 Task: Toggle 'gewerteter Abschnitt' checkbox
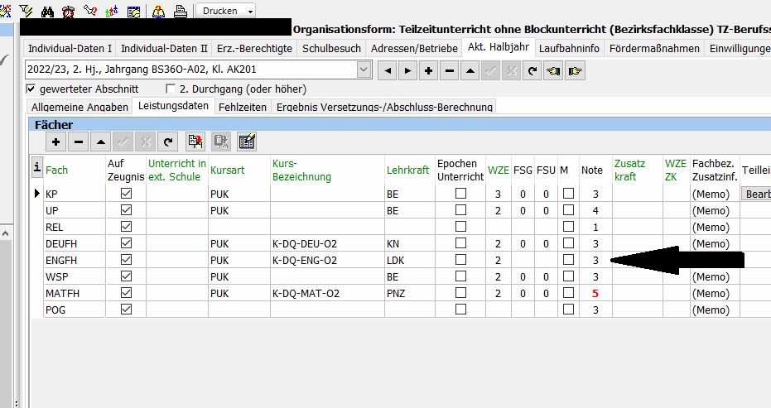(x=31, y=89)
